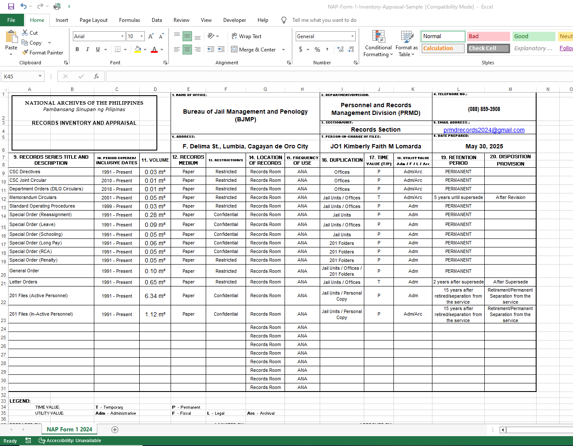Decrease the cell indent
The height and width of the screenshot is (446, 573).
click(211, 49)
